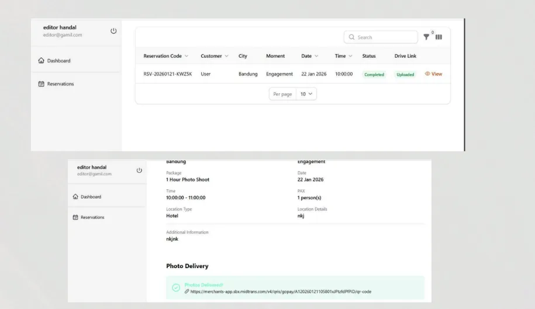
Task: Click the logout power icon in lower panel
Action: [139, 171]
